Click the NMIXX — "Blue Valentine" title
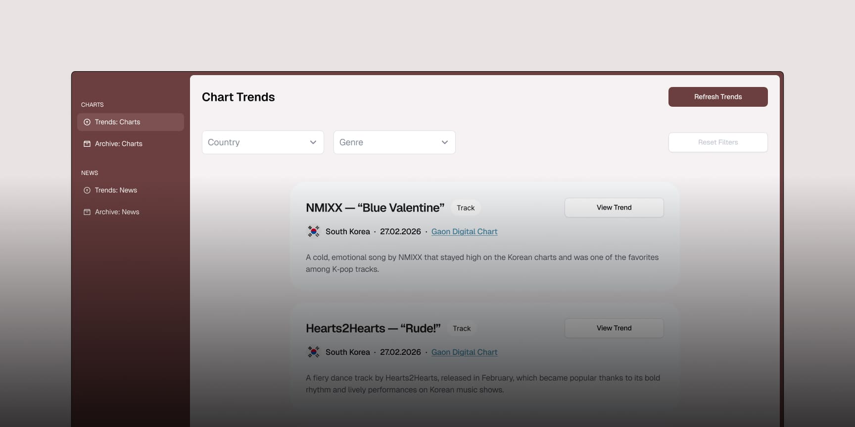Screen dimensions: 855x427 375,208
